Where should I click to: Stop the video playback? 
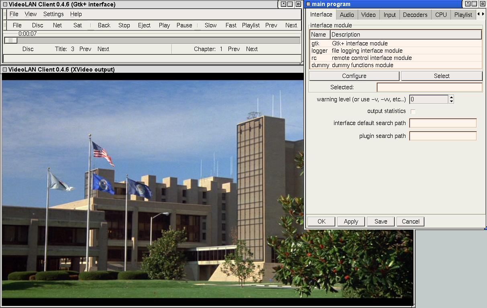click(x=124, y=25)
